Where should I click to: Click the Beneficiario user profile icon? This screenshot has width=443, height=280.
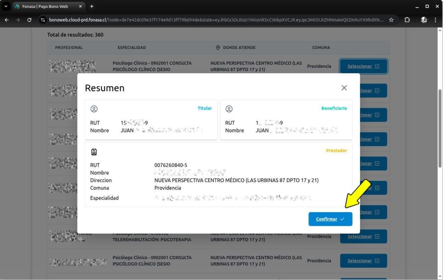[x=229, y=109]
